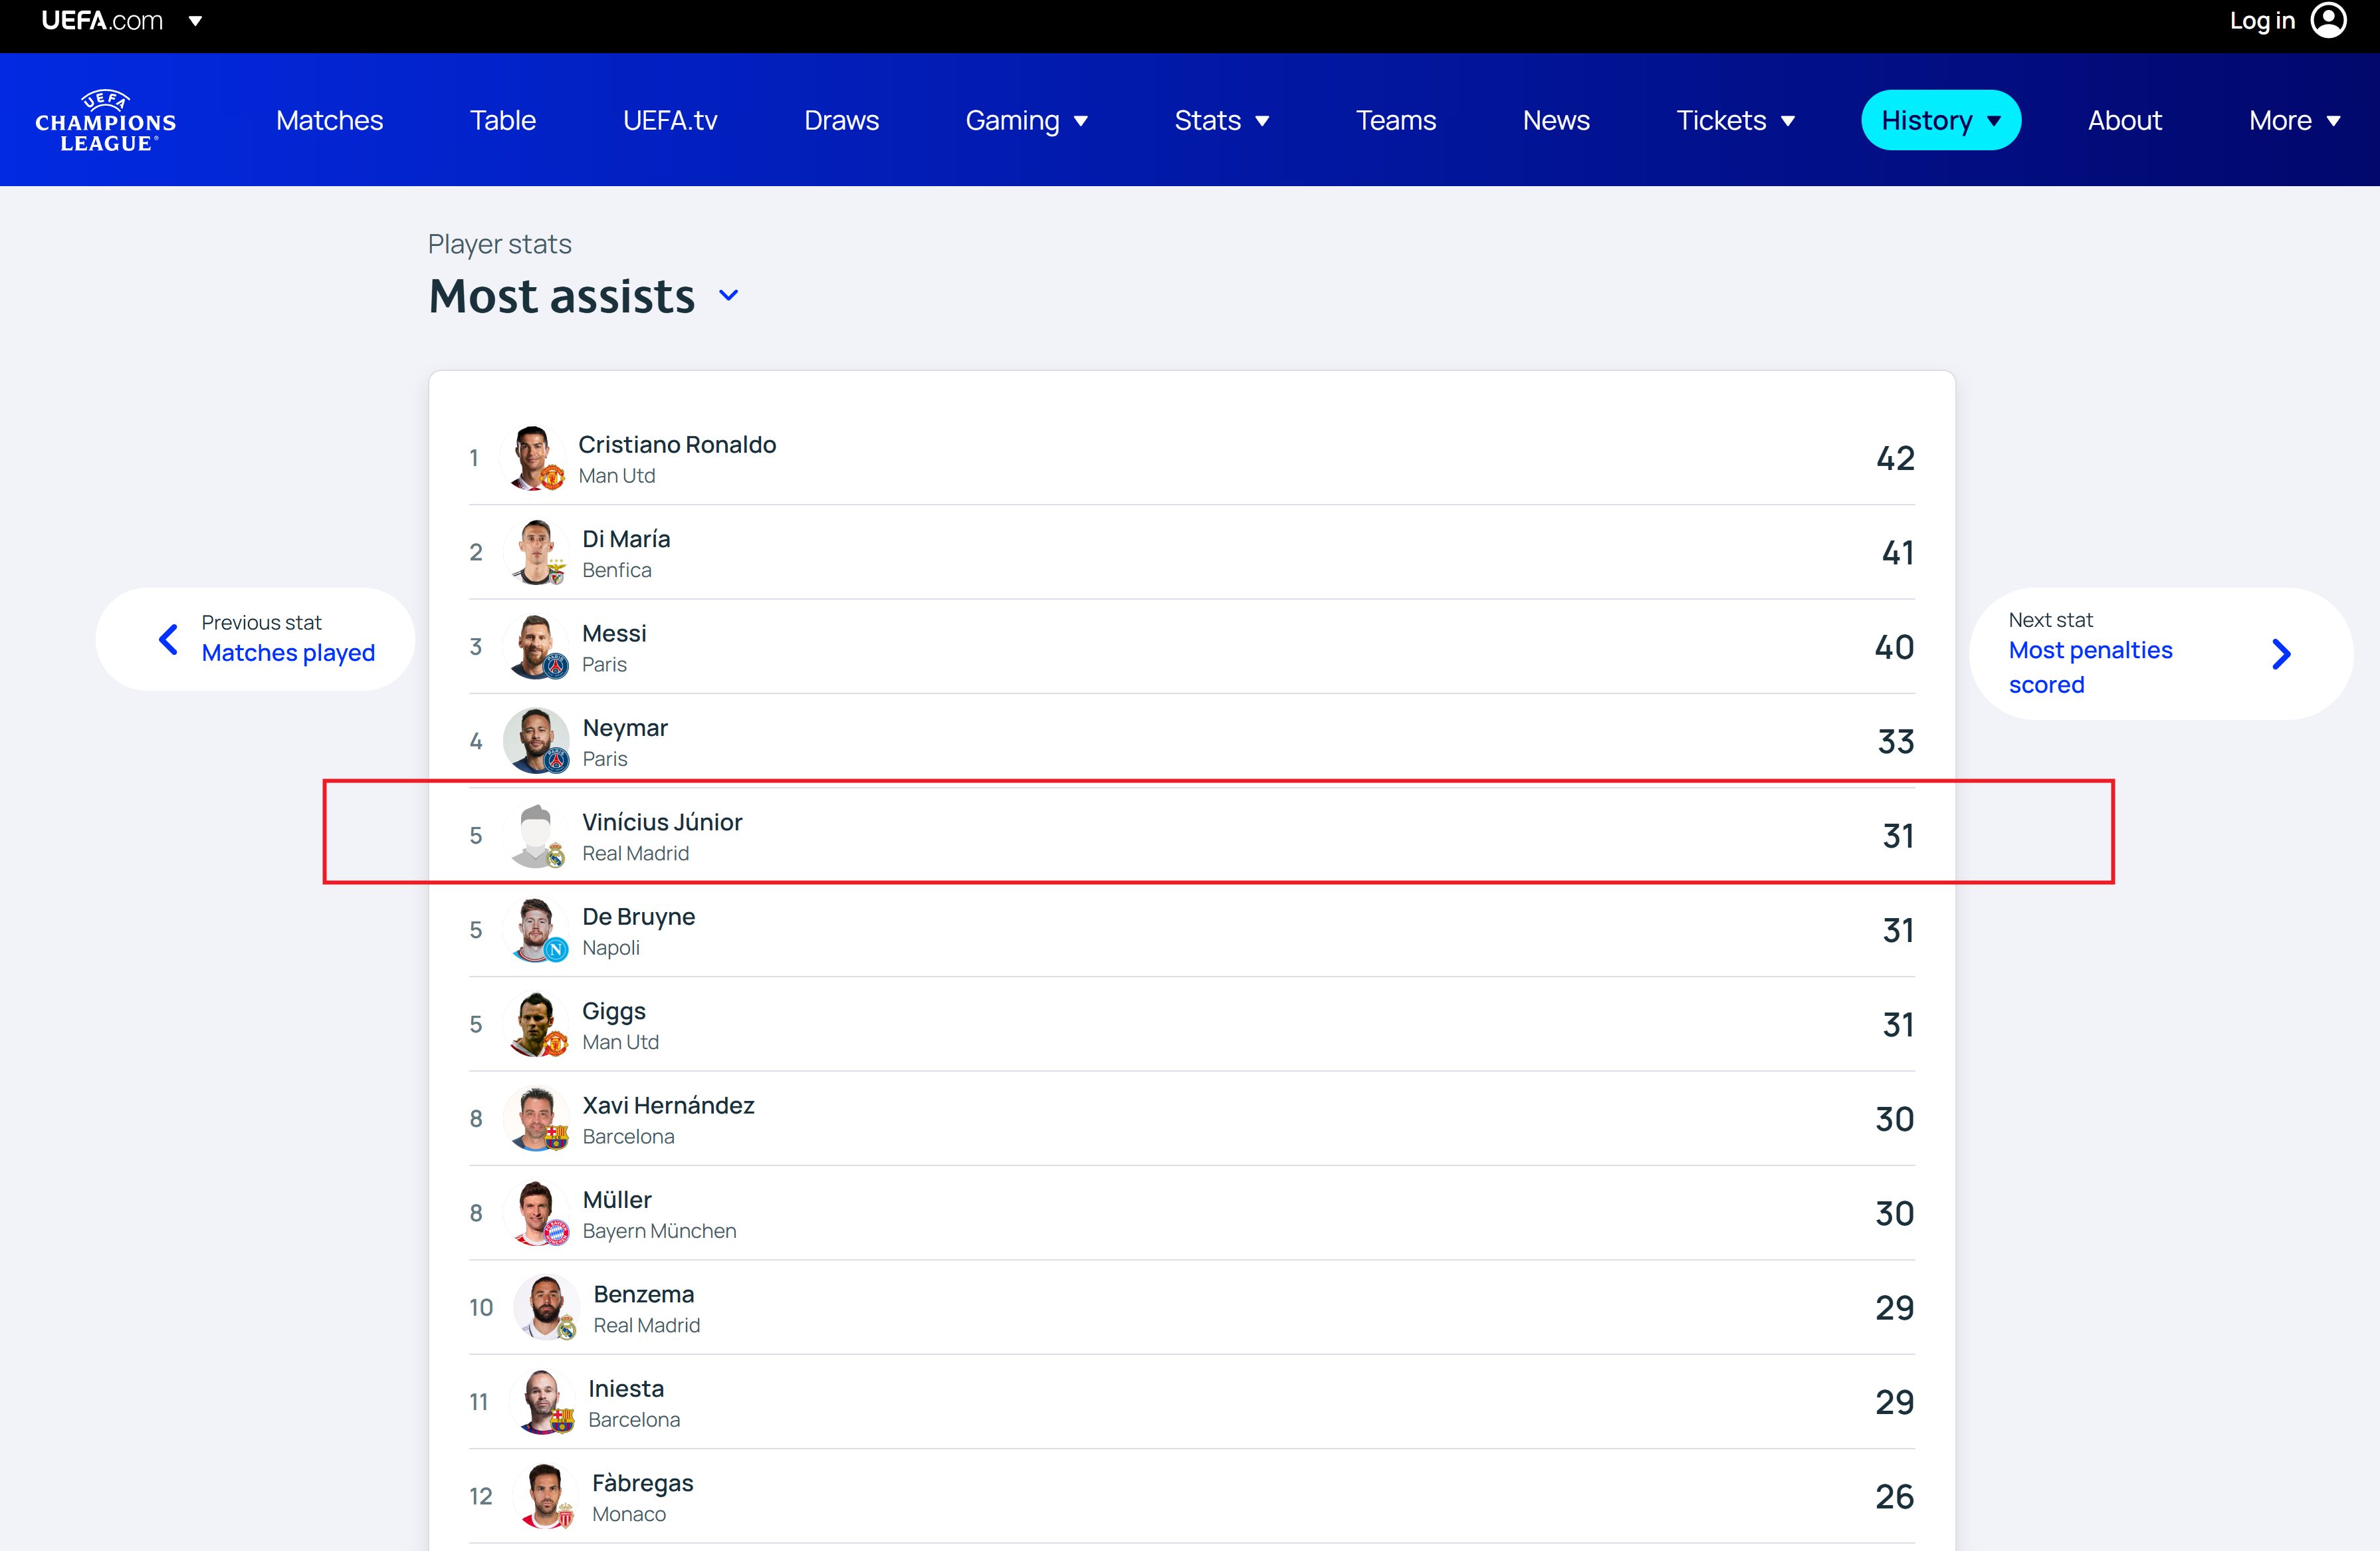Open the Teams section

pos(1395,121)
